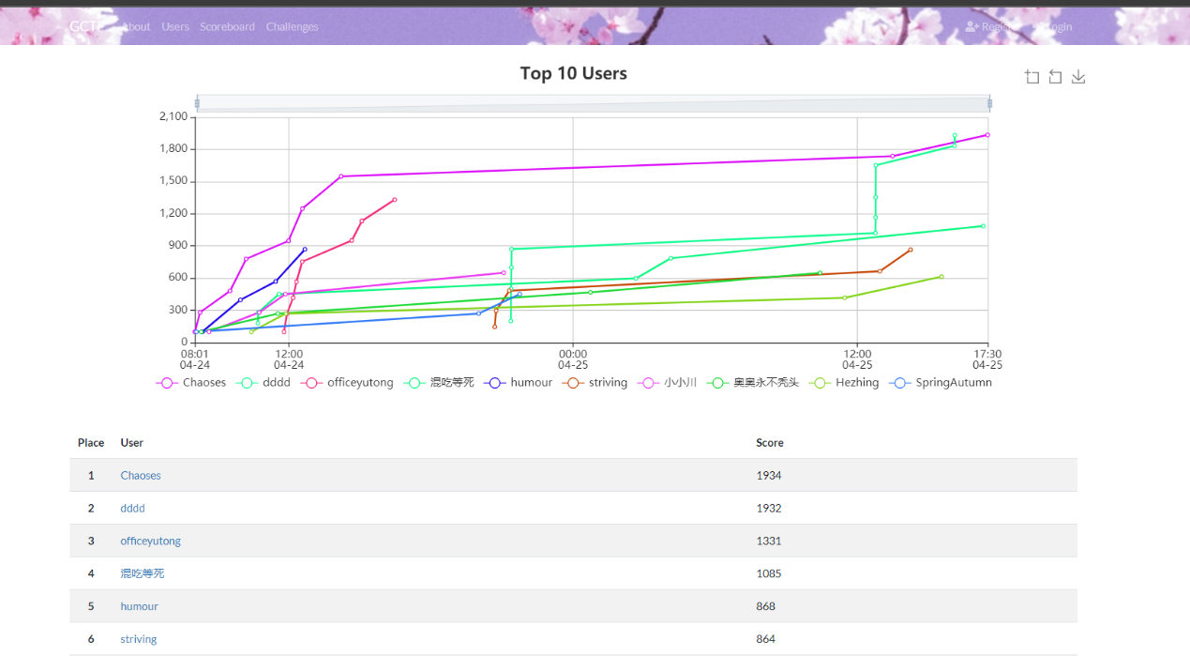Viewport: 1190px width, 656px height.
Task: Toggle officeyutong legend marker
Action: click(x=312, y=383)
